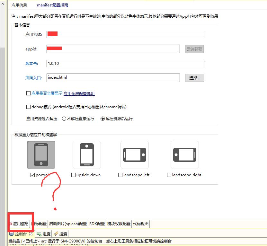This screenshot has height=246, width=267.
Task: Click the 搜索 flashlight icon
Action: pyautogui.click(x=56, y=234)
